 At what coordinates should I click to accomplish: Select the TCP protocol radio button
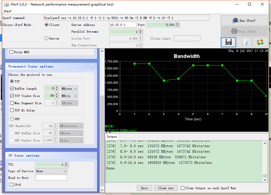(x=12, y=81)
